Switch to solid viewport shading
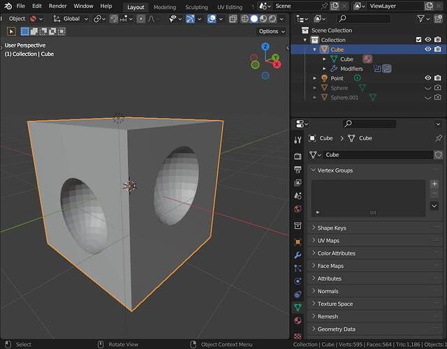This screenshot has height=349, width=447. coord(254,19)
